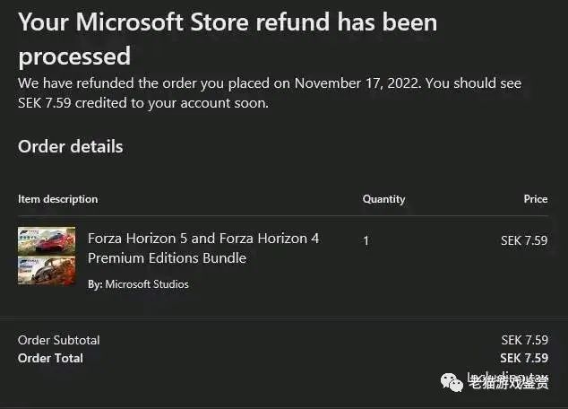Click the Item description column header

[x=57, y=199]
